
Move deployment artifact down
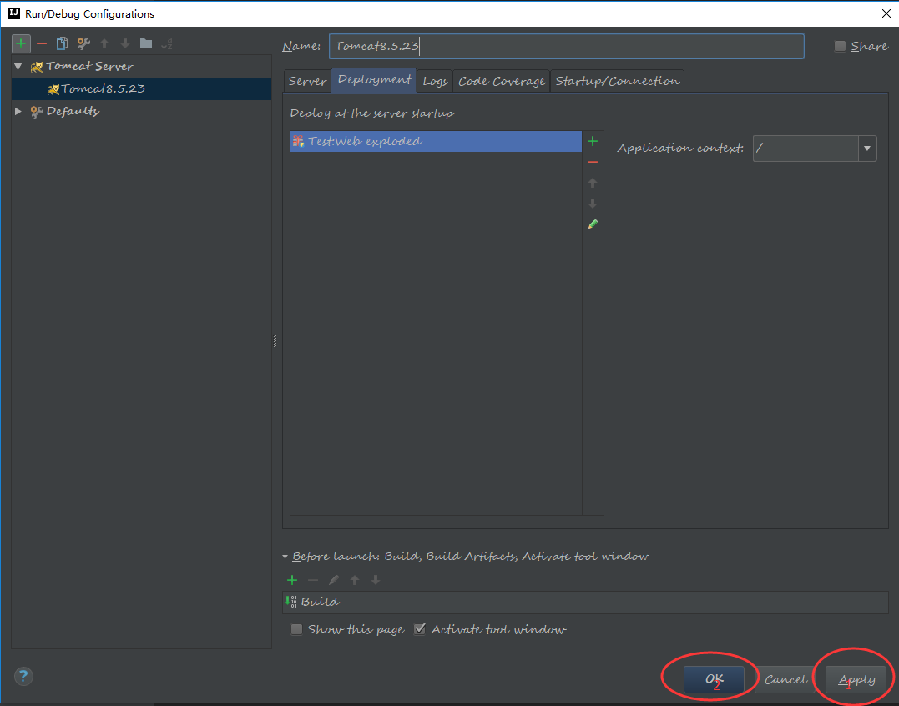[x=593, y=204]
